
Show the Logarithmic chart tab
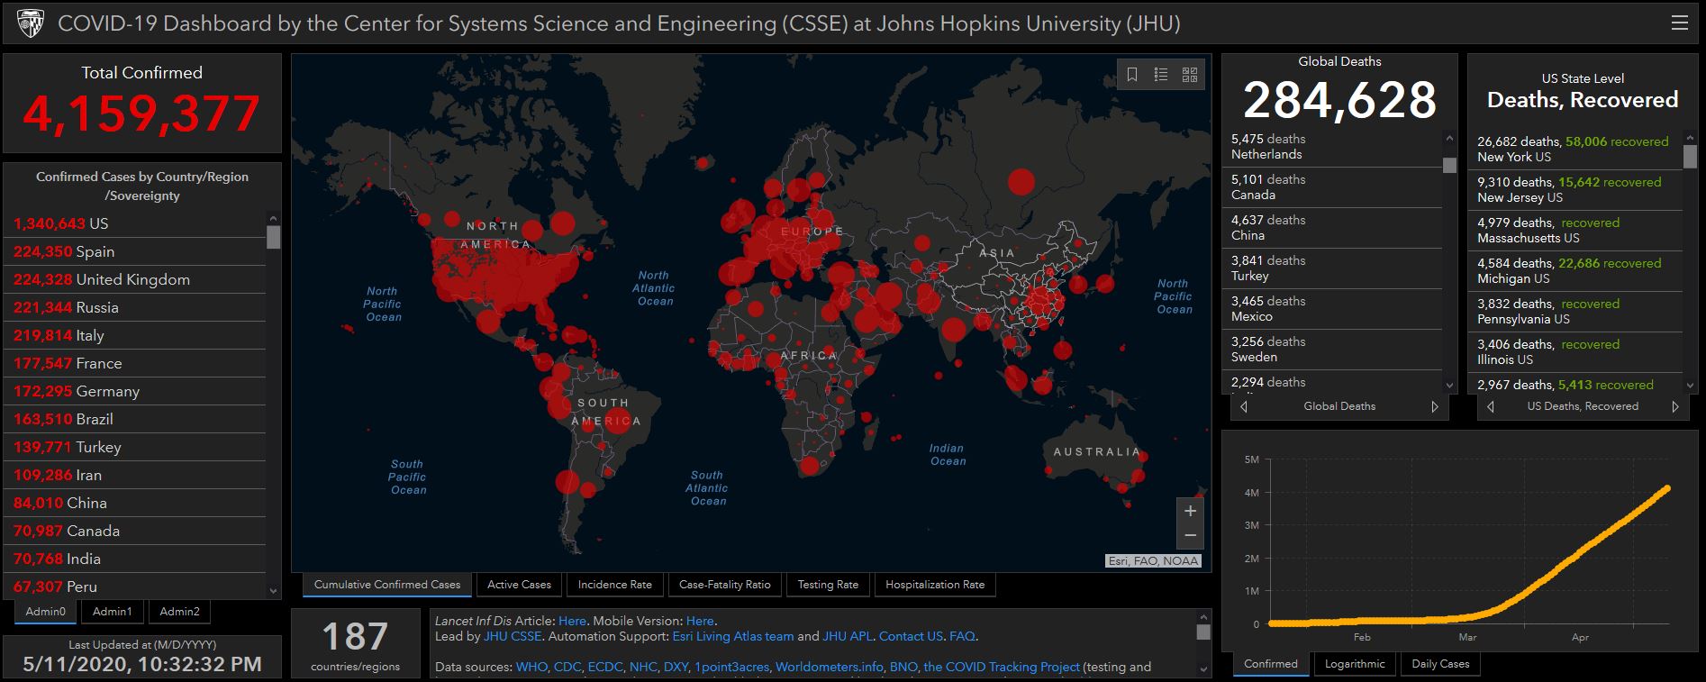1355,664
